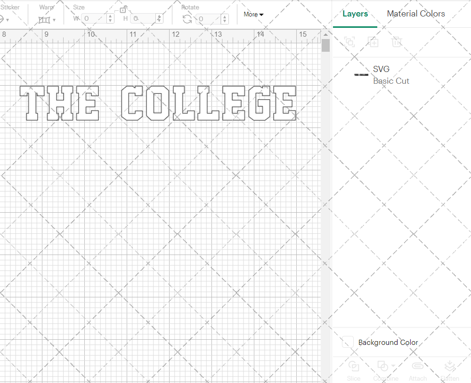This screenshot has height=383, width=471.
Task: Click the Delete layer trash icon
Action: coord(397,42)
